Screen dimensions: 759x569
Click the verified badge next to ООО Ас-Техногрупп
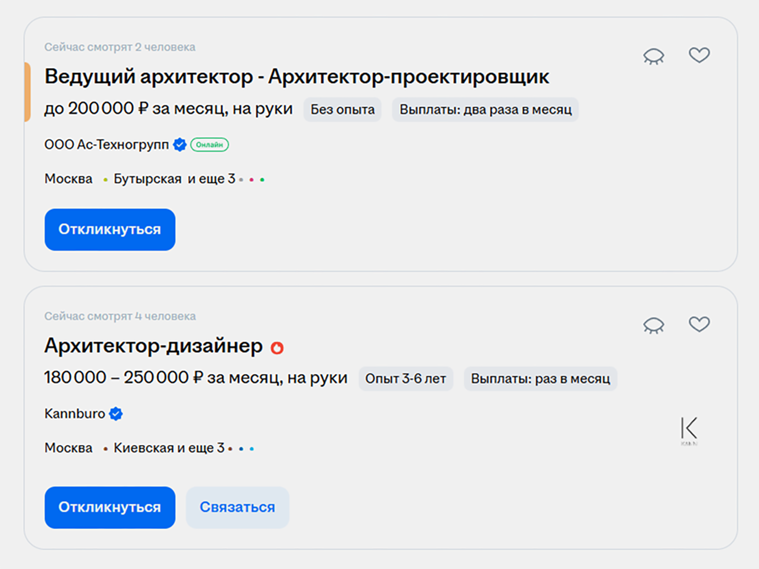[180, 145]
